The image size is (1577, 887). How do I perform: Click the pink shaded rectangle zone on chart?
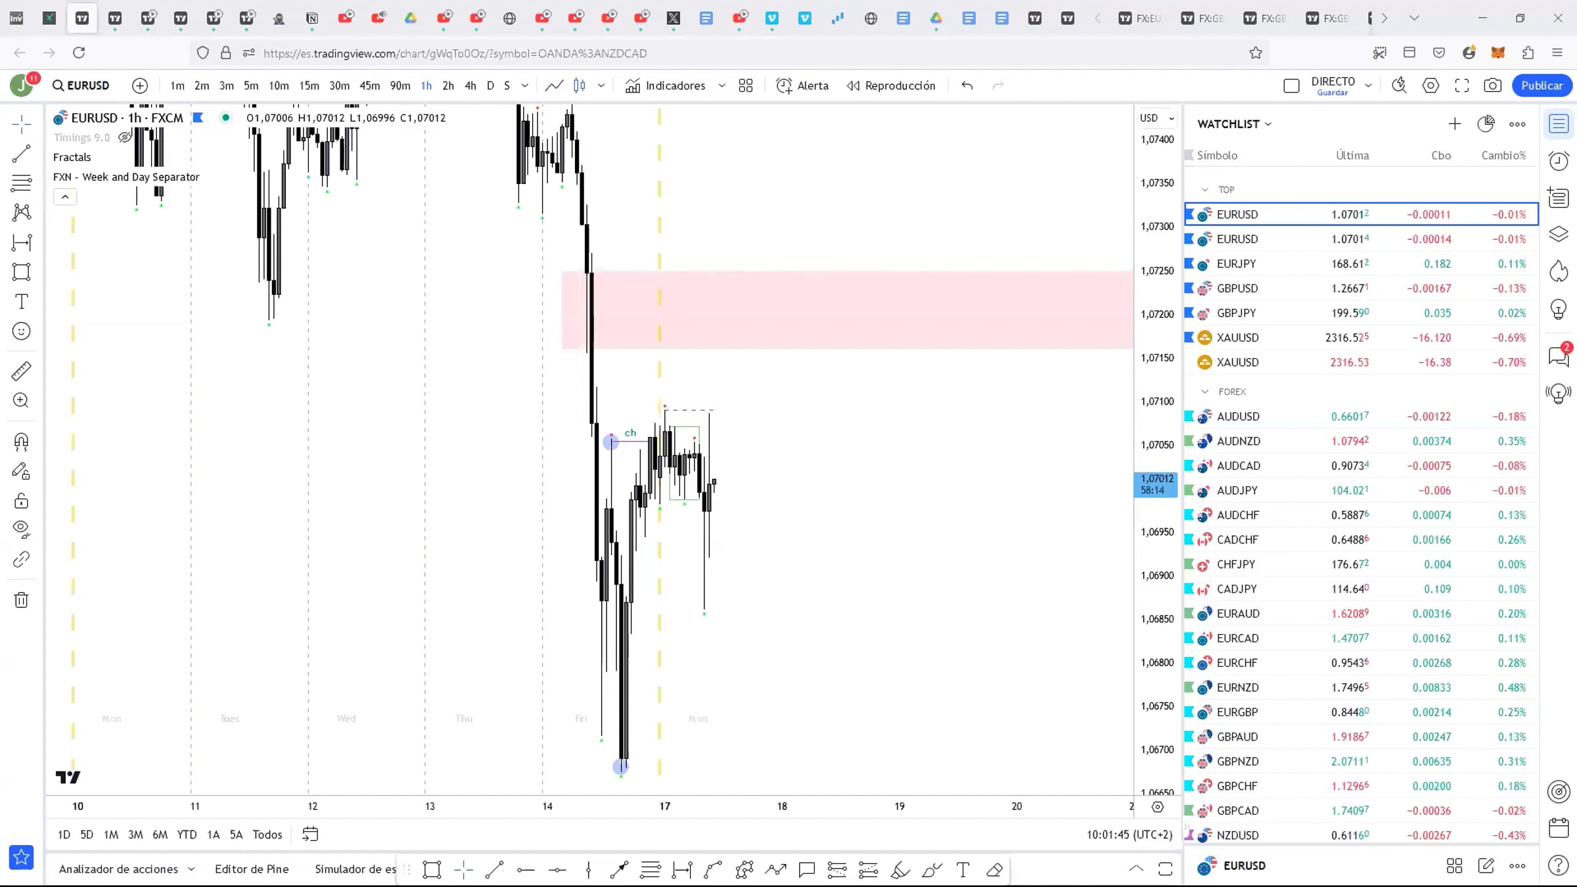pos(854,309)
